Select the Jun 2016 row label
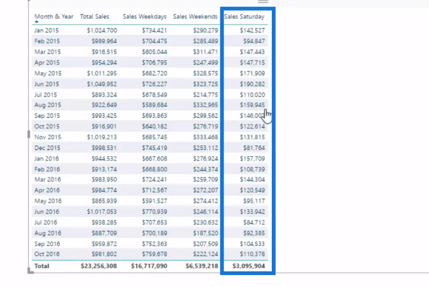 pyautogui.click(x=47, y=212)
